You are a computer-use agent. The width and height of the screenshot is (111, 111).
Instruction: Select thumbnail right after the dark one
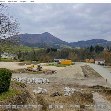click(88, 106)
